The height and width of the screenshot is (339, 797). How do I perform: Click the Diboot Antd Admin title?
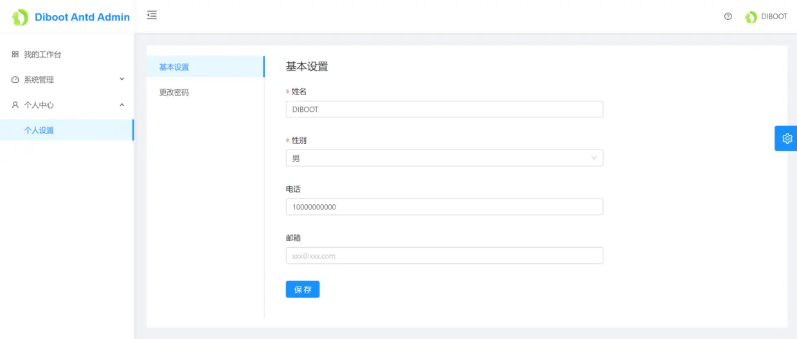tap(82, 17)
